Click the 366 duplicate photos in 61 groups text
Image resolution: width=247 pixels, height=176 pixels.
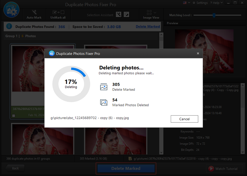pyautogui.click(x=28, y=158)
